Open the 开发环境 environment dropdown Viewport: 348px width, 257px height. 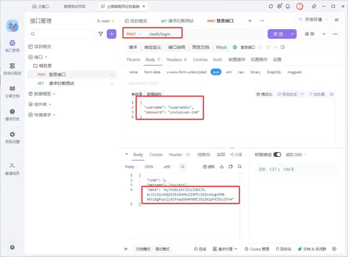313,20
